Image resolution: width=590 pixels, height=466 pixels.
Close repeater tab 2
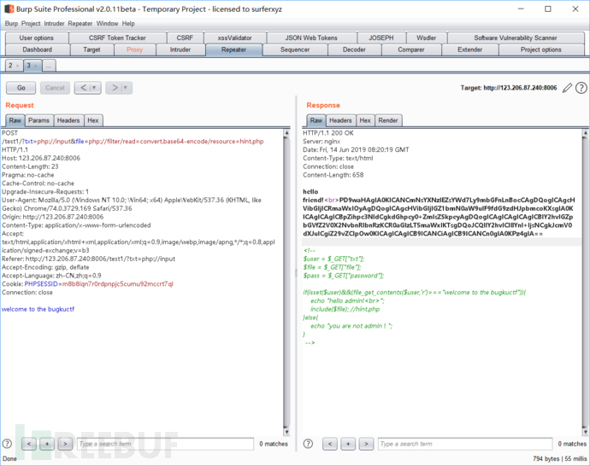pos(17,66)
